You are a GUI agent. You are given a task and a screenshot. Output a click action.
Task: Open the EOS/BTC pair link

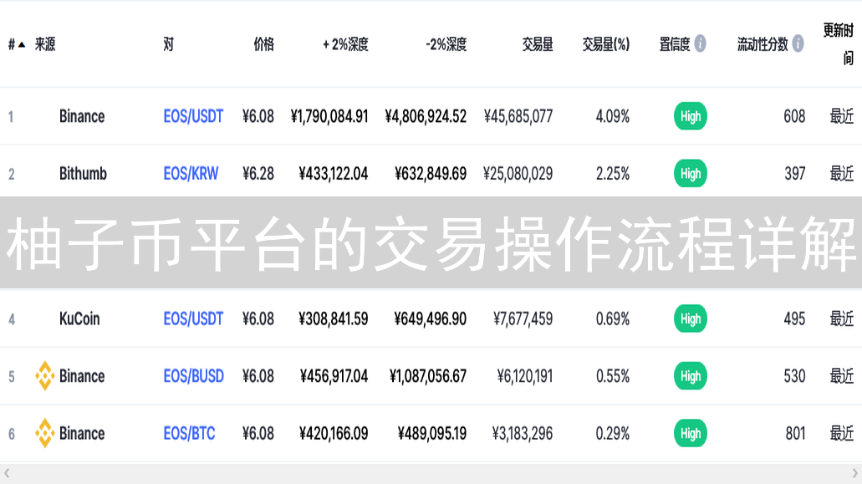189,434
